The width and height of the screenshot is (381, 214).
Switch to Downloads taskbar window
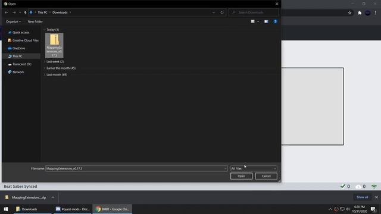pyautogui.click(x=33, y=209)
